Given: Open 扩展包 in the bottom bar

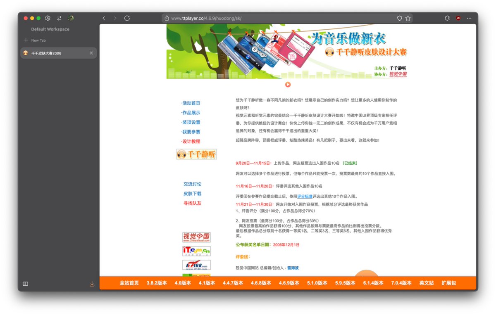Looking at the screenshot, I should coord(448,283).
